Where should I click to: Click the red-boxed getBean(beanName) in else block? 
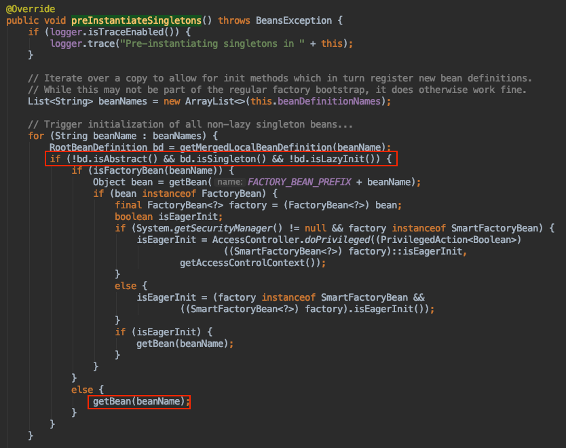138,402
